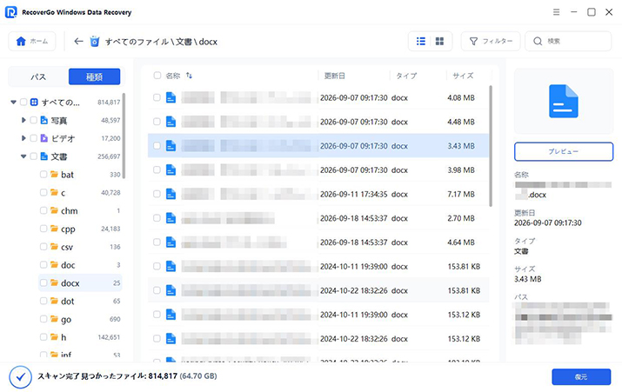Click the c folder icon
The width and height of the screenshot is (622, 392).
54,192
